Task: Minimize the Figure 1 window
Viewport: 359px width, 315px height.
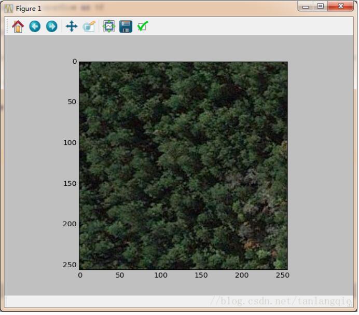Action: pyautogui.click(x=306, y=7)
